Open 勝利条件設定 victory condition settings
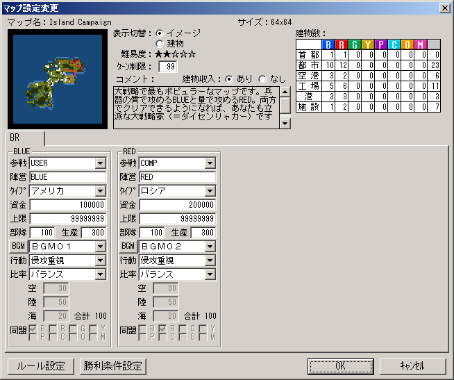Screen dimensions: 454x380 [x=113, y=366]
